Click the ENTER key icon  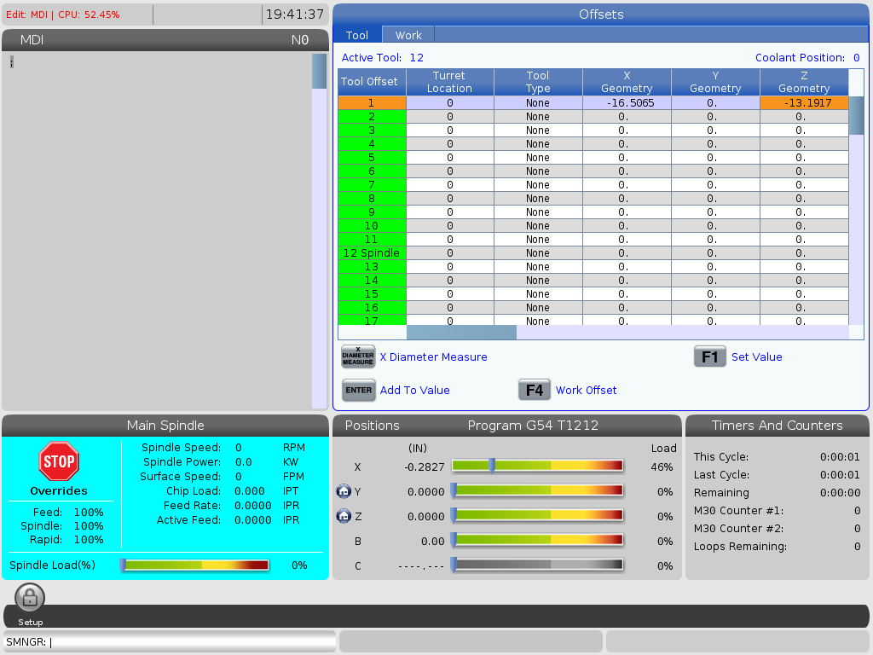tap(358, 391)
